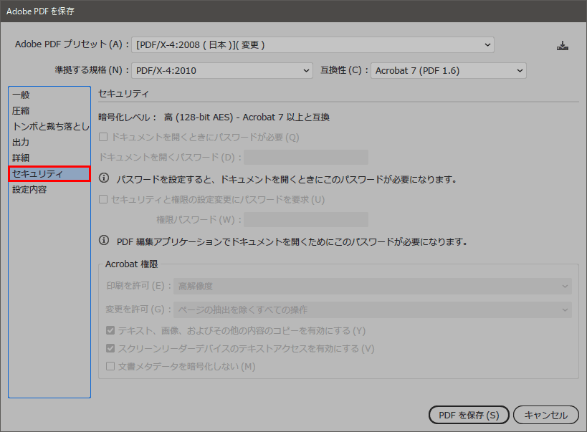Select 詳細 in the category list
The width and height of the screenshot is (587, 432).
point(49,158)
